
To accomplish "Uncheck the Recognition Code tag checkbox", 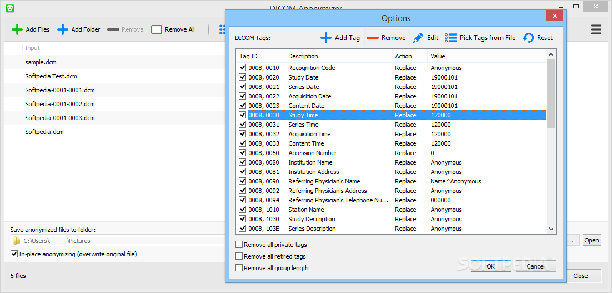I will click(x=242, y=68).
